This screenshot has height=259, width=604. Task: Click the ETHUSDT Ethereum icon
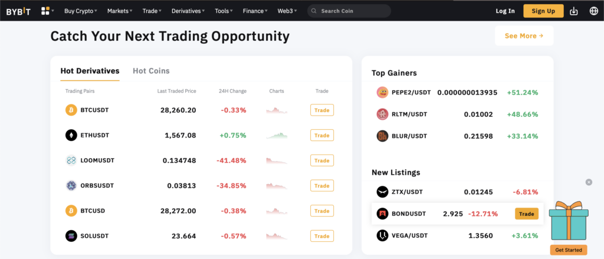pos(71,135)
